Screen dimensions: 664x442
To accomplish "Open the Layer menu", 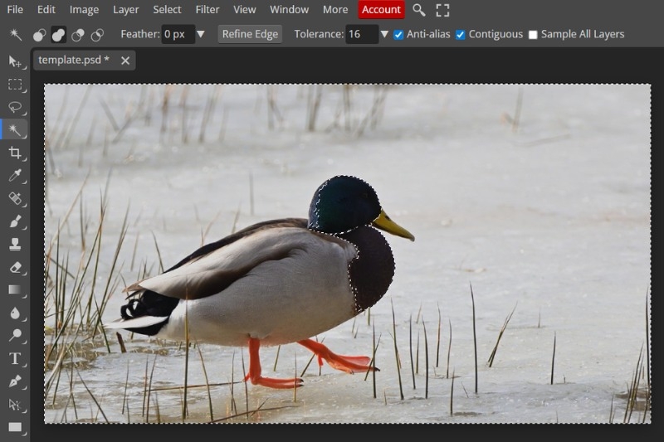I will tap(126, 9).
